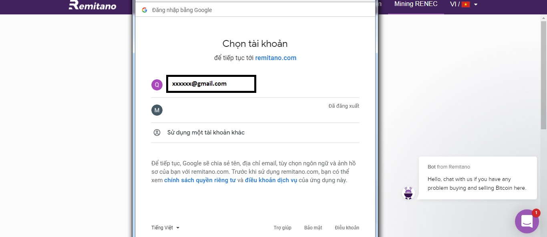
Task: Choose the xxxxxx@gmail.com account
Action: 211,84
